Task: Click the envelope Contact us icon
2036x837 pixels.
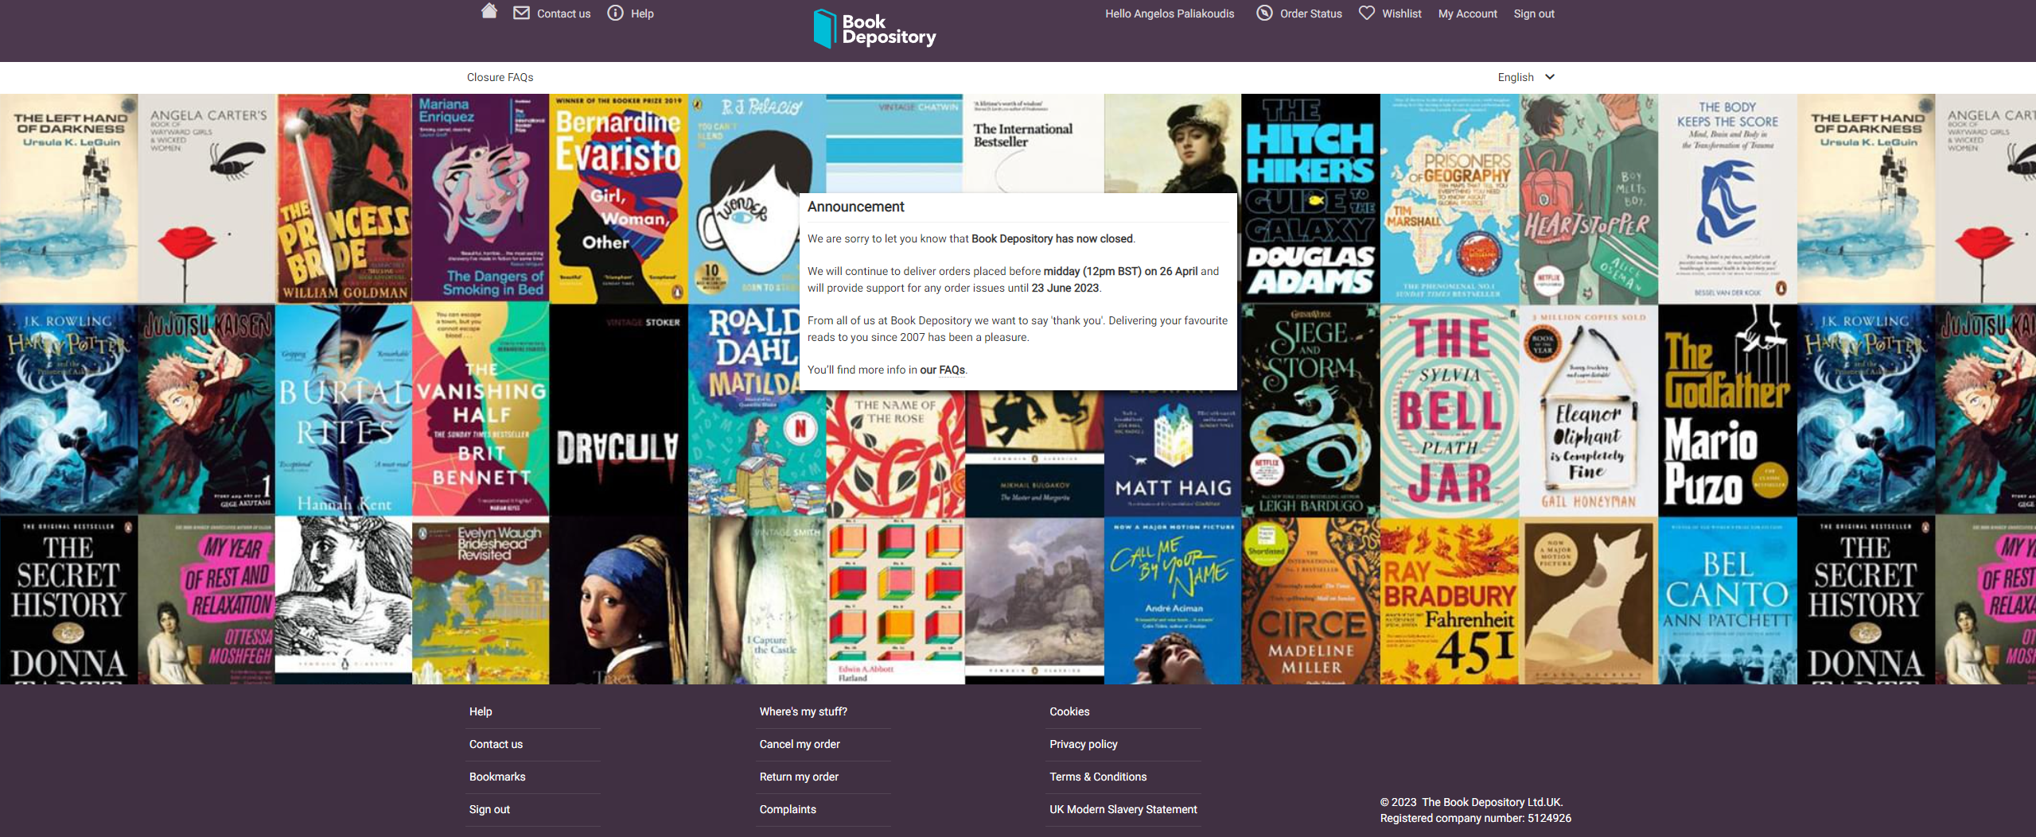Action: coord(521,13)
